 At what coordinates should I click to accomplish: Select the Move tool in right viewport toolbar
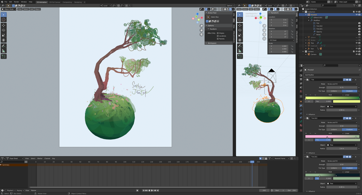(x=240, y=25)
